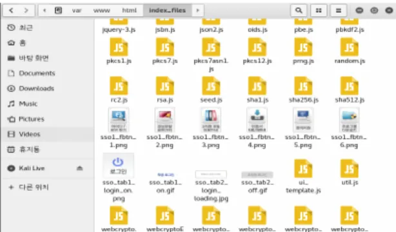Image resolution: width=396 pixels, height=232 pixels.
Task: Open Downloads in the sidebar
Action: [x=48, y=88]
